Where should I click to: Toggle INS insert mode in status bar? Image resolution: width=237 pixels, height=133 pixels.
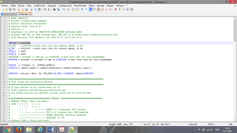[231, 124]
